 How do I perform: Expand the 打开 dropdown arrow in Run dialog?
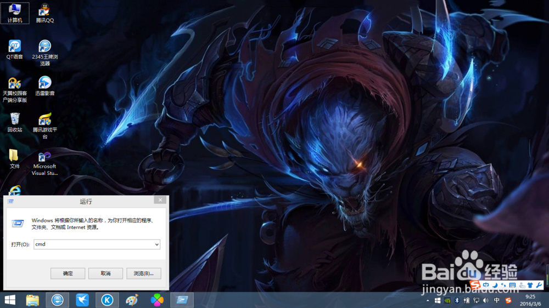pos(156,244)
